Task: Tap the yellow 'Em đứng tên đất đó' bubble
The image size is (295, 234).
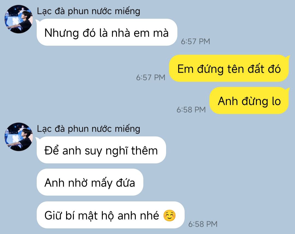Action: coord(229,68)
